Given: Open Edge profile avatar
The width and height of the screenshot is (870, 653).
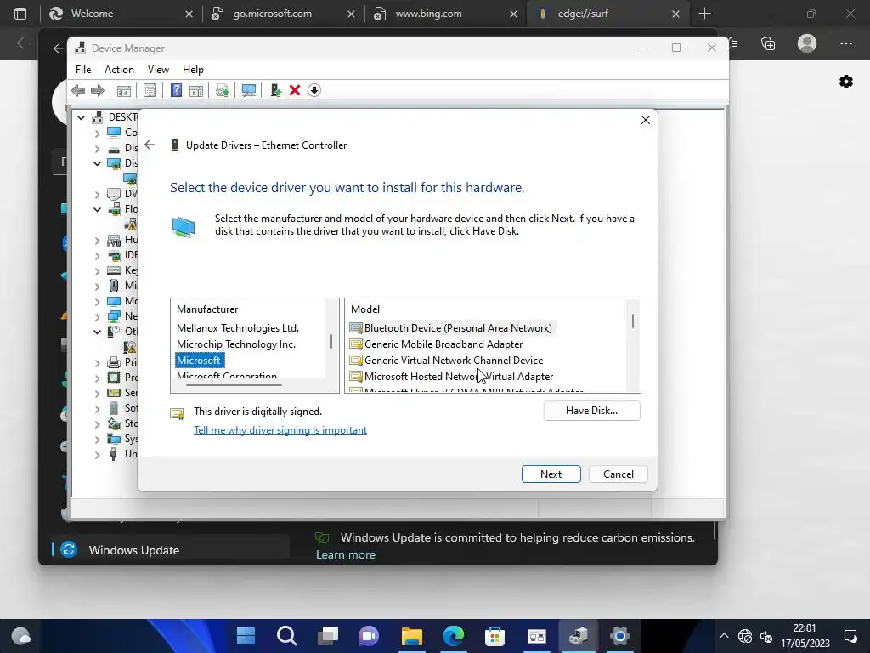Looking at the screenshot, I should [x=807, y=43].
